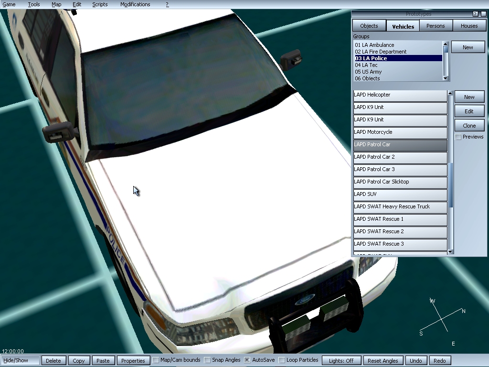This screenshot has height=367, width=489.
Task: Select LAPD Patrol Car 3
Action: tap(400, 171)
